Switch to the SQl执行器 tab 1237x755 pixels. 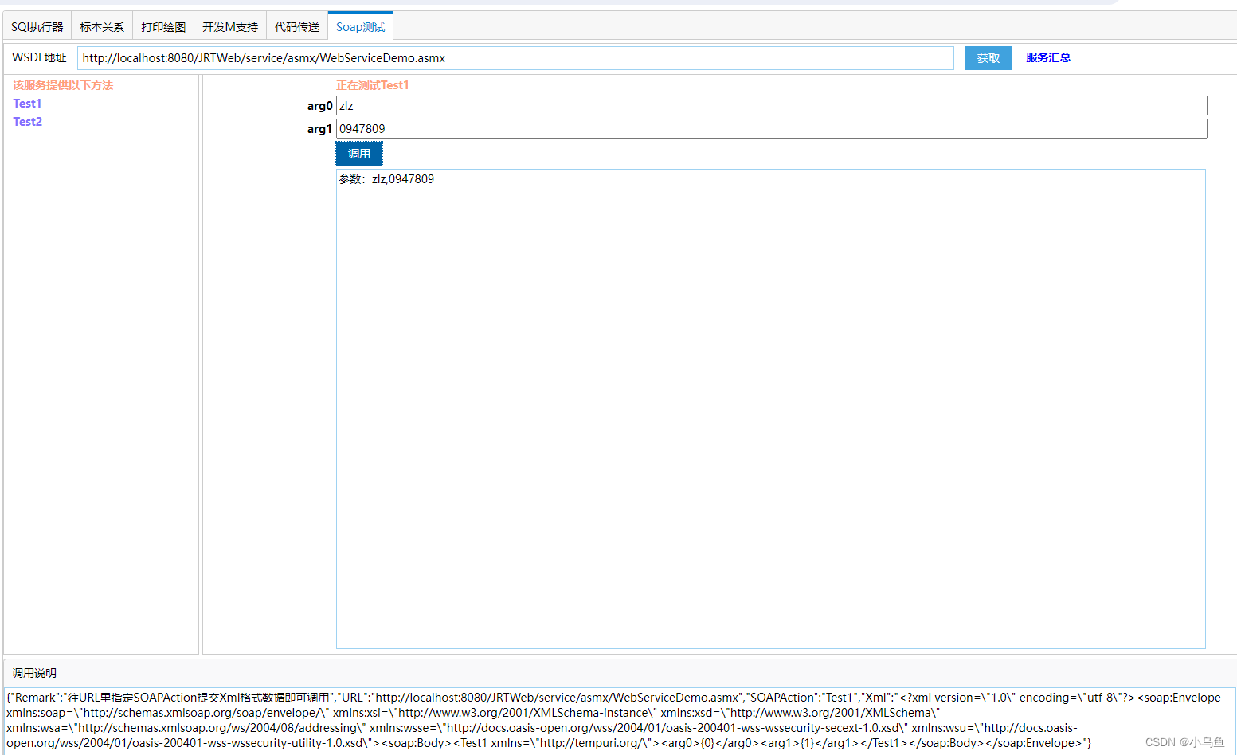click(37, 26)
